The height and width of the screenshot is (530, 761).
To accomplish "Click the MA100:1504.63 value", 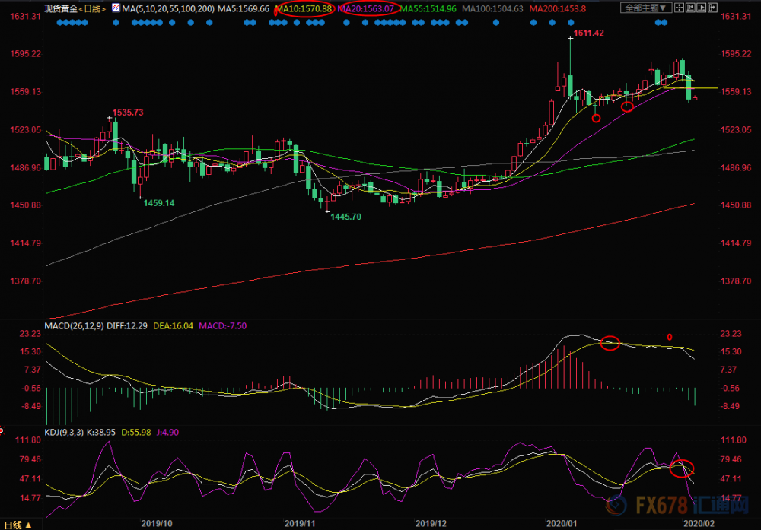I will click(x=492, y=8).
